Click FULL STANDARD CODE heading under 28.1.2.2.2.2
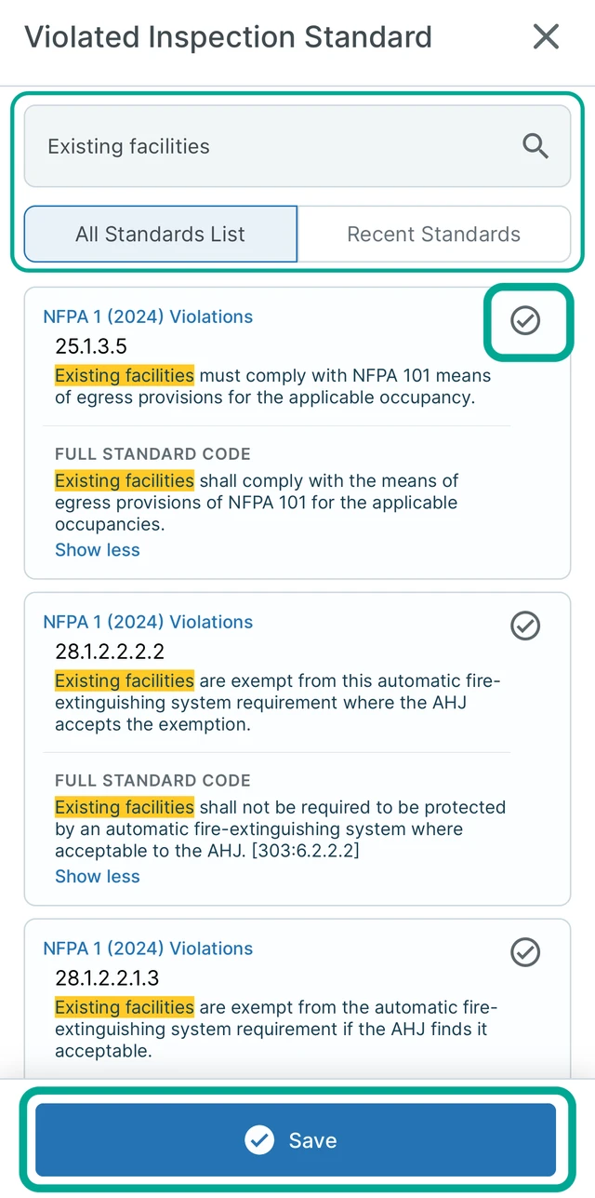This screenshot has width=595, height=1198. pos(152,781)
